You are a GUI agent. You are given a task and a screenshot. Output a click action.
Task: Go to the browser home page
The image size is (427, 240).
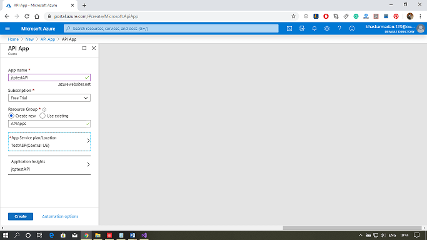(37, 16)
